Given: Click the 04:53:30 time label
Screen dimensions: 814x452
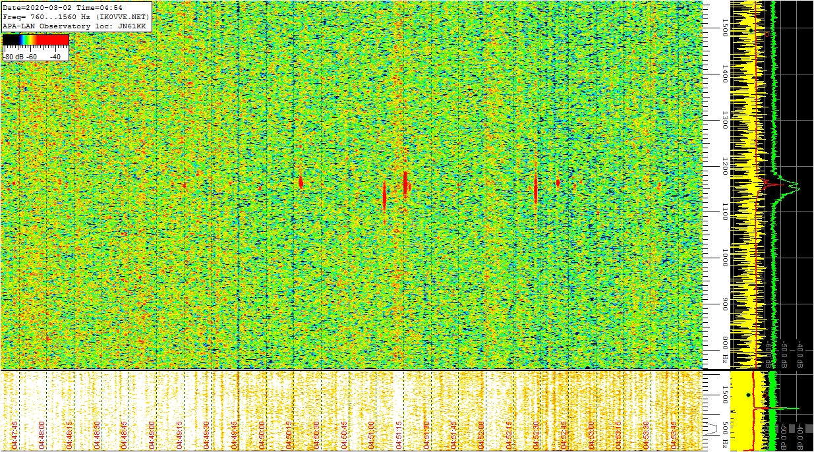Looking at the screenshot, I should click(x=647, y=434).
